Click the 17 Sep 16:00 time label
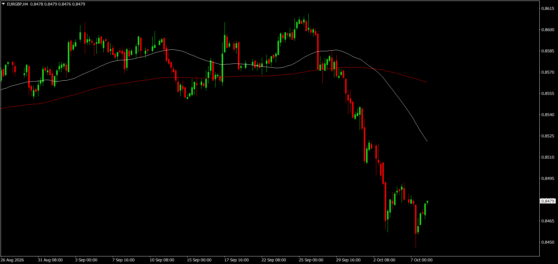The image size is (558, 264). point(236,260)
